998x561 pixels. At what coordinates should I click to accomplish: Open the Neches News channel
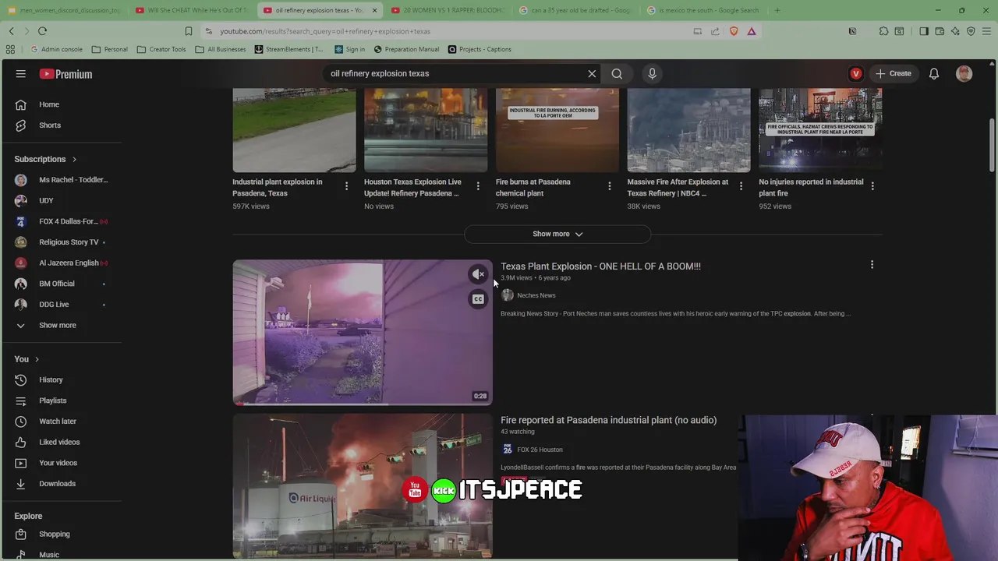[x=536, y=295]
